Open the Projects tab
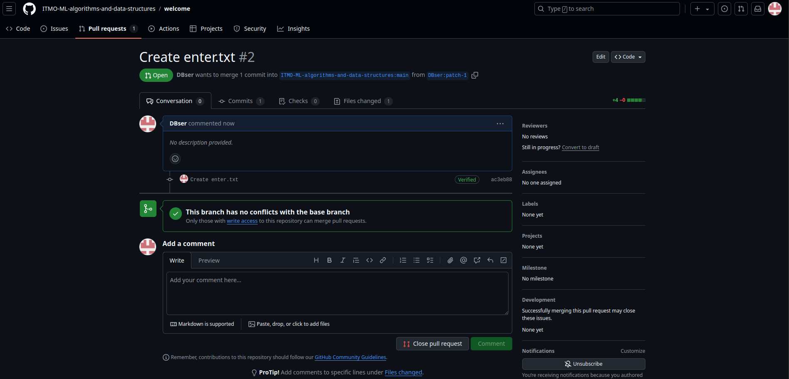 pyautogui.click(x=206, y=29)
